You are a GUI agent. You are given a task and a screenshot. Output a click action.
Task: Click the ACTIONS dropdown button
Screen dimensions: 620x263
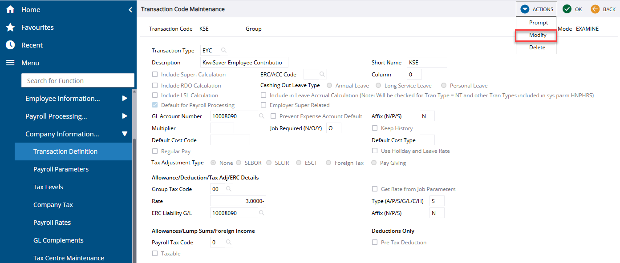(537, 9)
